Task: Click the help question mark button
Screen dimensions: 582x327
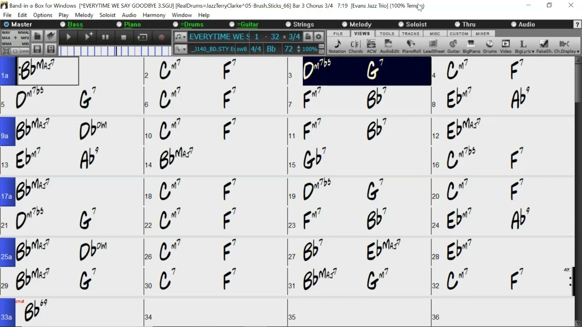Action: pyautogui.click(x=577, y=25)
